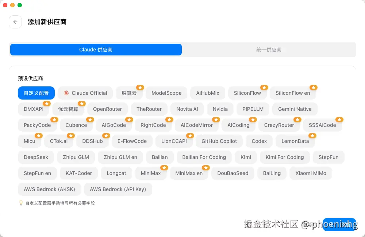The image size is (365, 237).
Task: Choose CrazyRouter preset
Action: click(279, 125)
